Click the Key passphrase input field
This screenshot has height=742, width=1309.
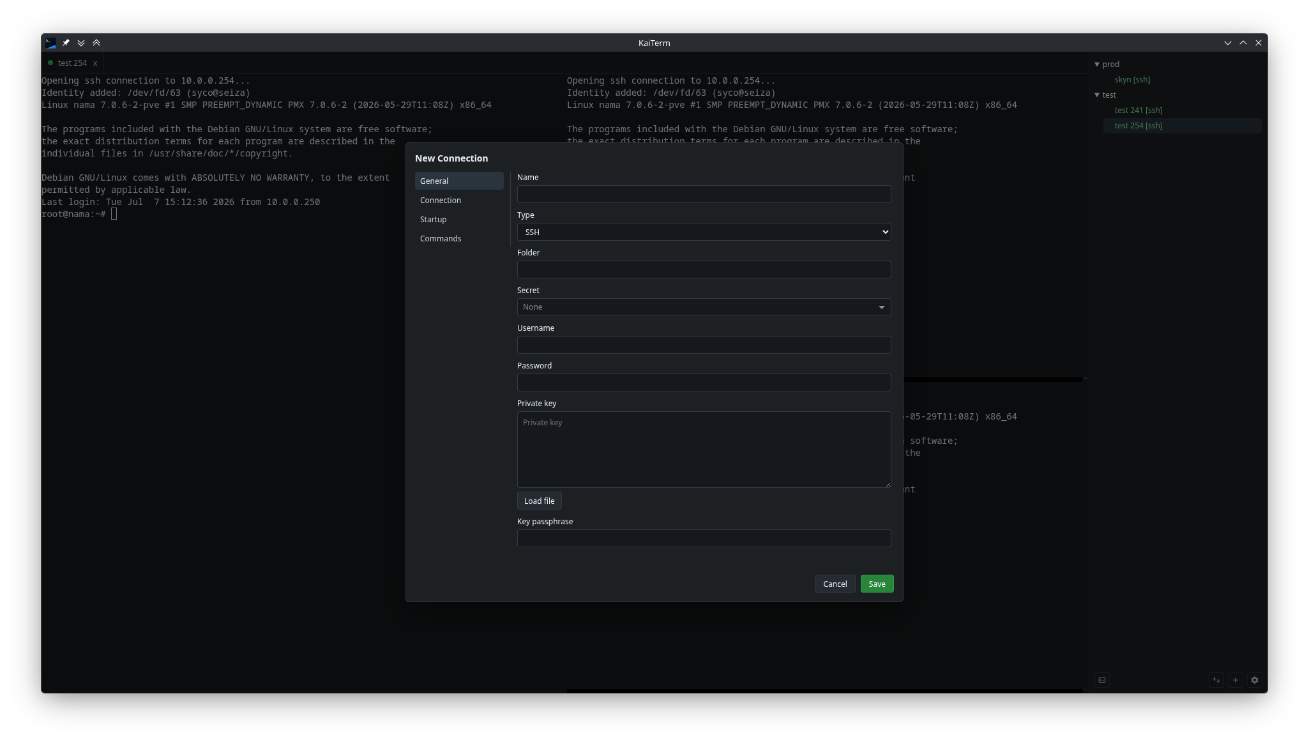[704, 538]
